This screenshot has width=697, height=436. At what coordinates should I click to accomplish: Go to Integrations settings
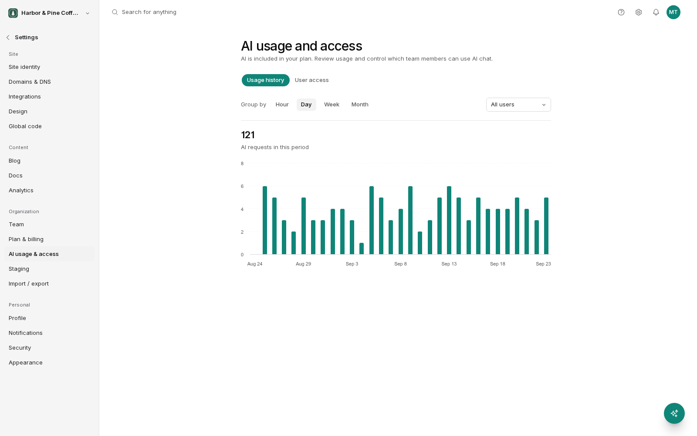[49, 97]
